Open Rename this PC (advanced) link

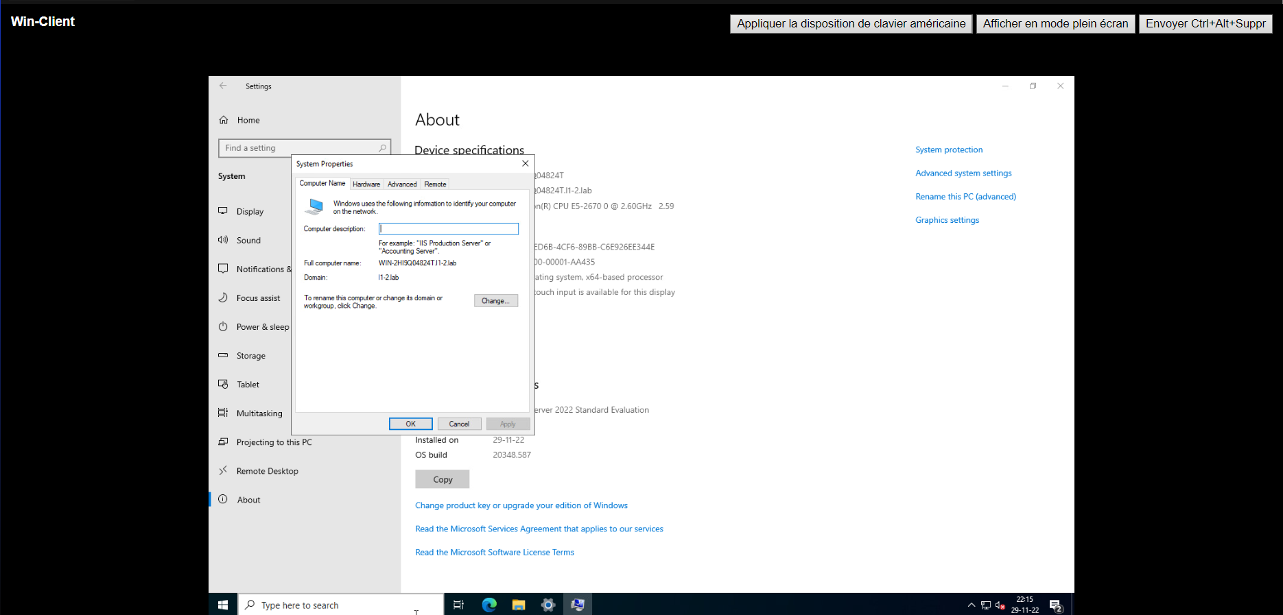coord(965,196)
